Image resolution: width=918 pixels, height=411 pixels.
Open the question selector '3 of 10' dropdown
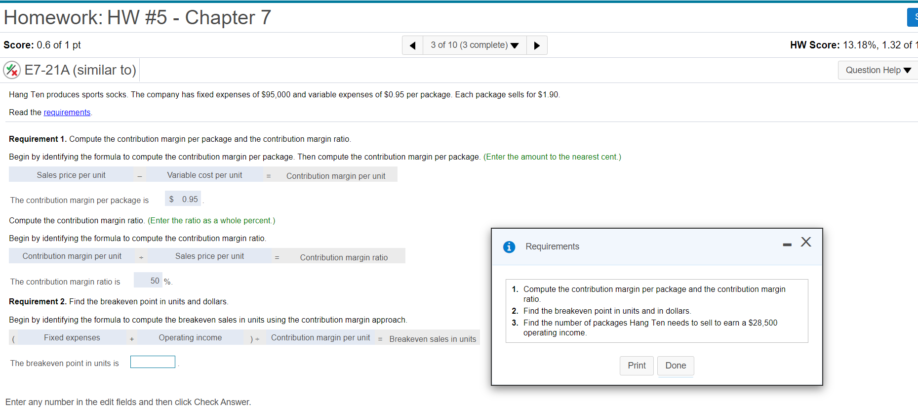pos(475,45)
